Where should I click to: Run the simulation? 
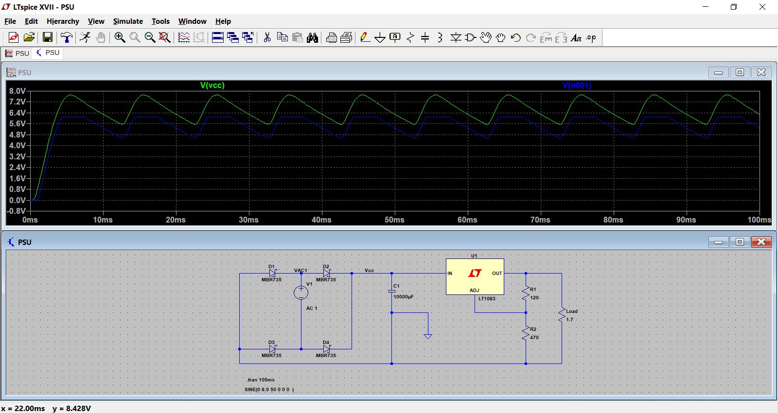(85, 37)
